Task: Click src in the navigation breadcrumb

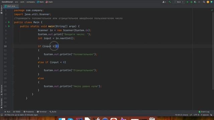Action: tap(16, 2)
